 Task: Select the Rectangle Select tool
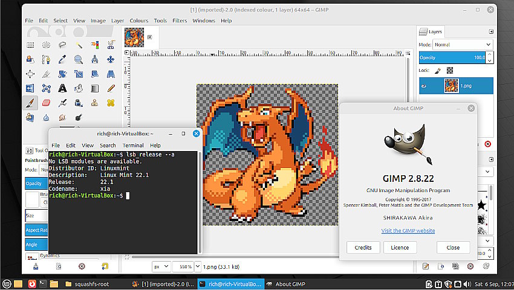coord(30,45)
